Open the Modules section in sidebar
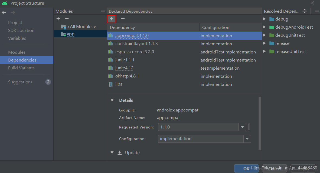 17,52
